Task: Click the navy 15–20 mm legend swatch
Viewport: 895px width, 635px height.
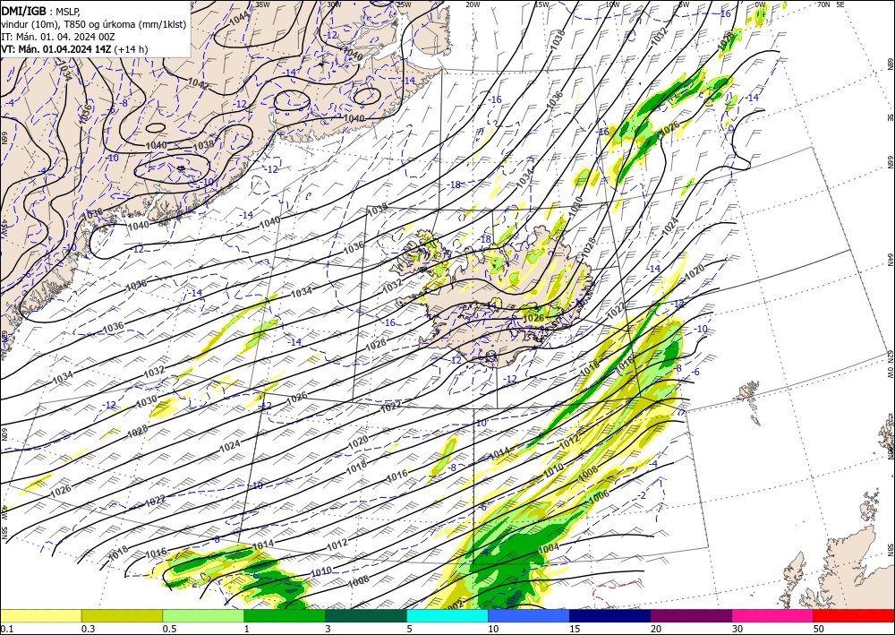Action: tap(610, 615)
